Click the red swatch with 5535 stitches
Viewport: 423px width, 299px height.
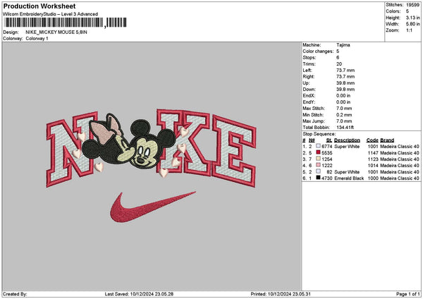[x=319, y=152]
